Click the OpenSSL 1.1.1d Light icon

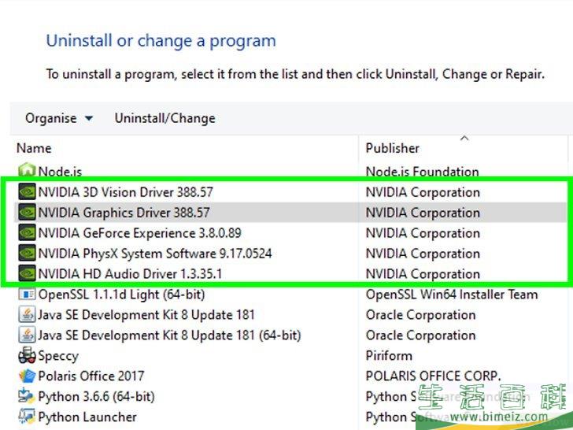click(x=27, y=294)
